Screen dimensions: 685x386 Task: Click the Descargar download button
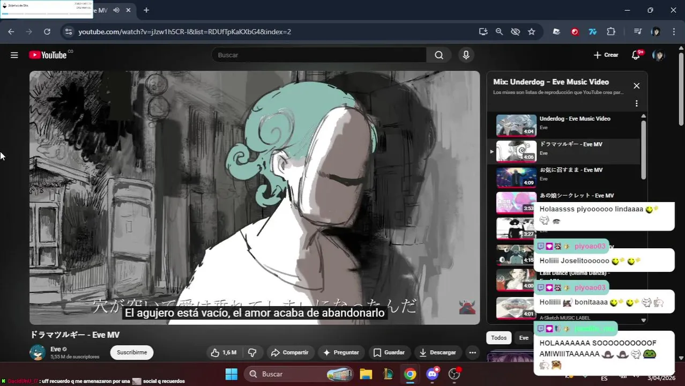pos(437,352)
